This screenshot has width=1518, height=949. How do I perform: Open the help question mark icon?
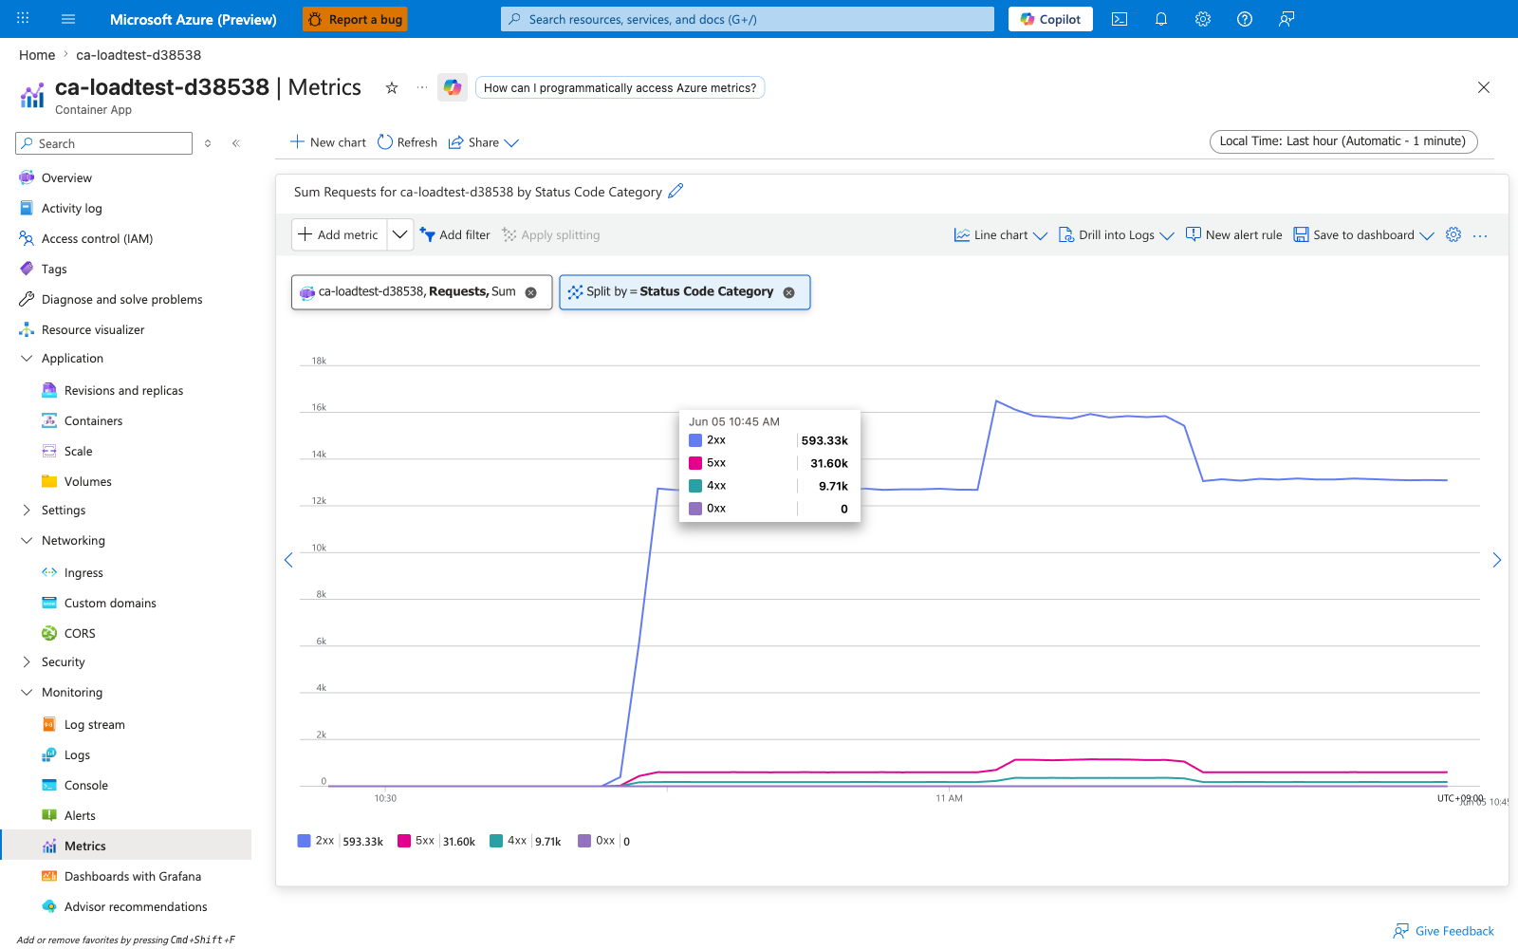click(1245, 19)
